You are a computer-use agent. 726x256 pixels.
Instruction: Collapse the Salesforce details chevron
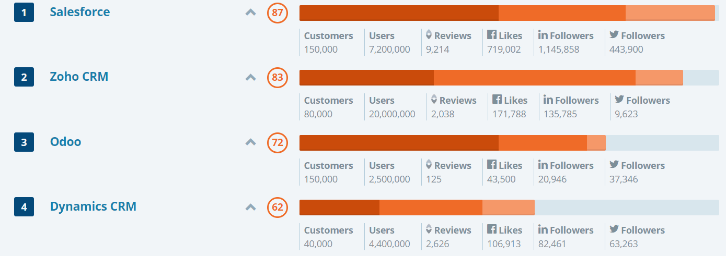tap(251, 13)
